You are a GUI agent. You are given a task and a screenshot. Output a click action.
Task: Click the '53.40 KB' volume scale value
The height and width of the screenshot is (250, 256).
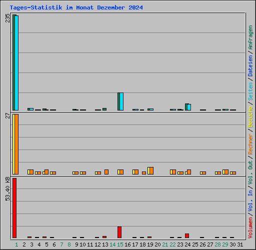point(7,189)
